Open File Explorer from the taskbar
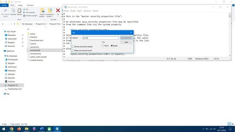 pos(27,129)
